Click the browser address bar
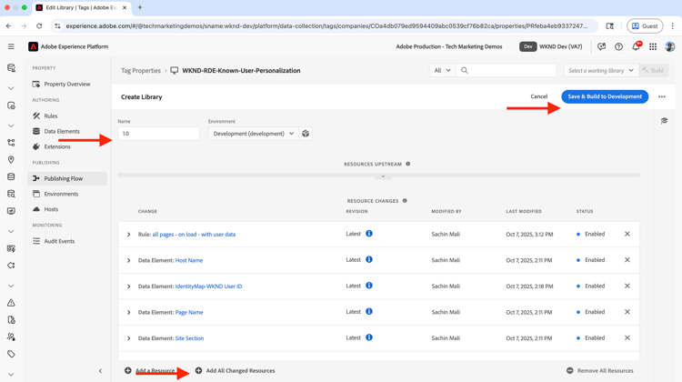The image size is (682, 382). (x=326, y=26)
